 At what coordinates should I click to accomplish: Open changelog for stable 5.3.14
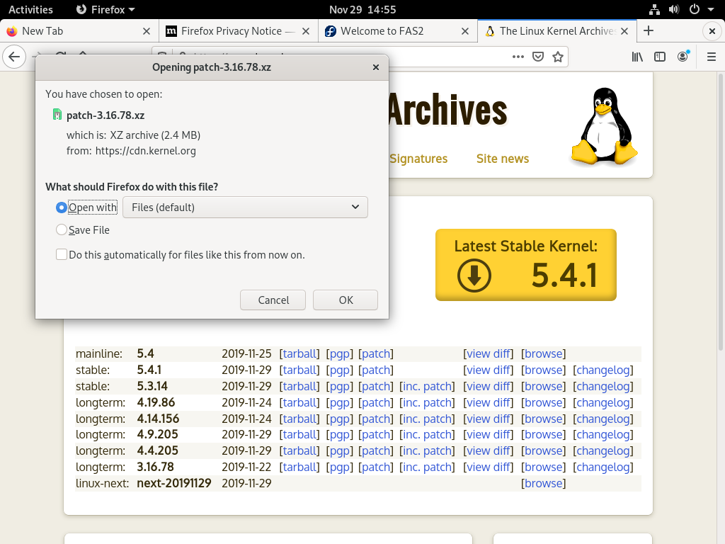[603, 386]
